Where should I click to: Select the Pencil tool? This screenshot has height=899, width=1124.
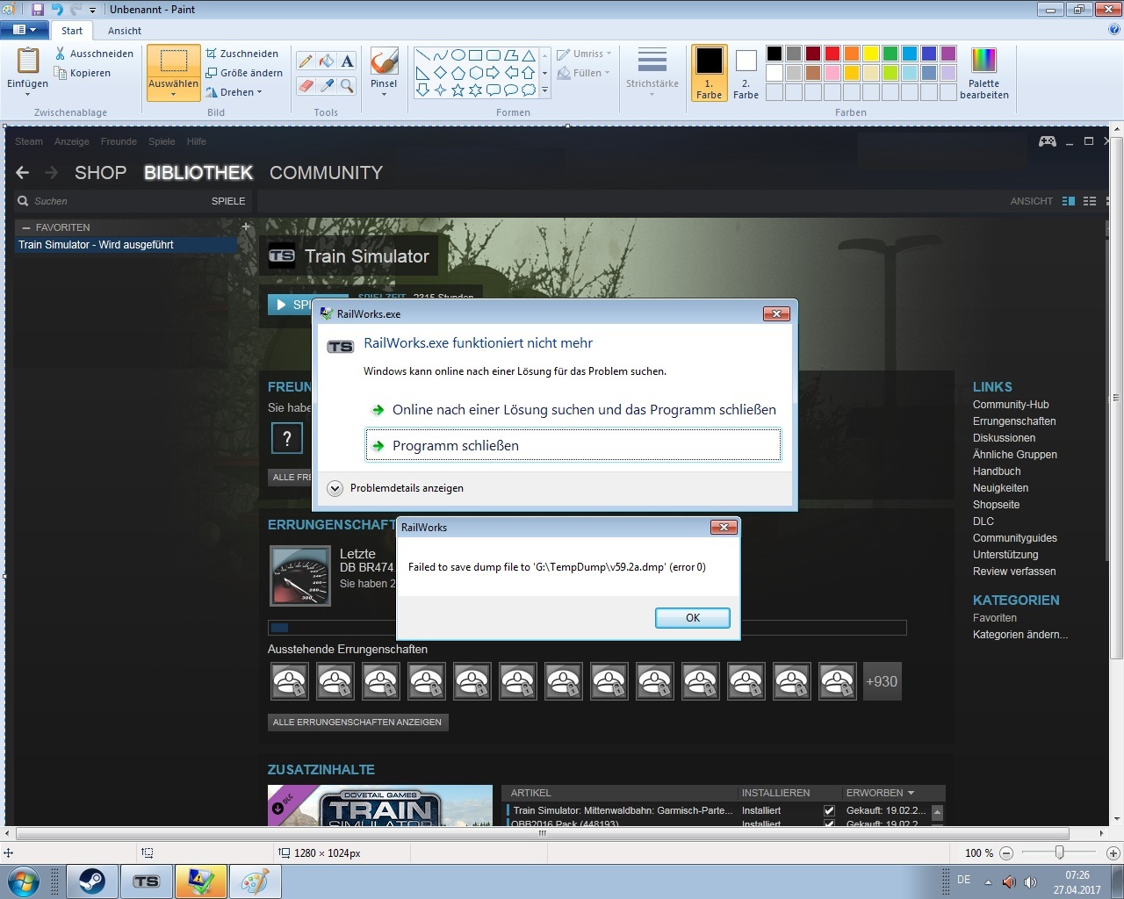point(305,61)
